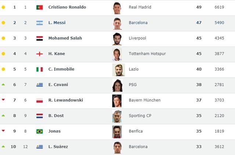Click Cristiano Ronaldo's player photo
This screenshot has height=155, width=235.
click(117, 8)
